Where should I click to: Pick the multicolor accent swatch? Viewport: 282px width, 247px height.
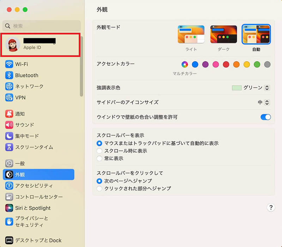pyautogui.click(x=185, y=64)
